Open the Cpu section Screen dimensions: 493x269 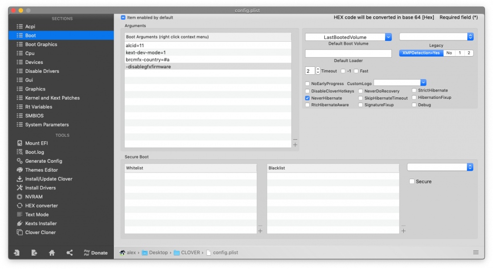30,53
